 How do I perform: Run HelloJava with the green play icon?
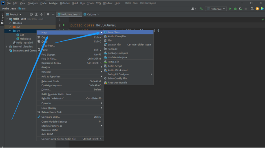click(230, 9)
